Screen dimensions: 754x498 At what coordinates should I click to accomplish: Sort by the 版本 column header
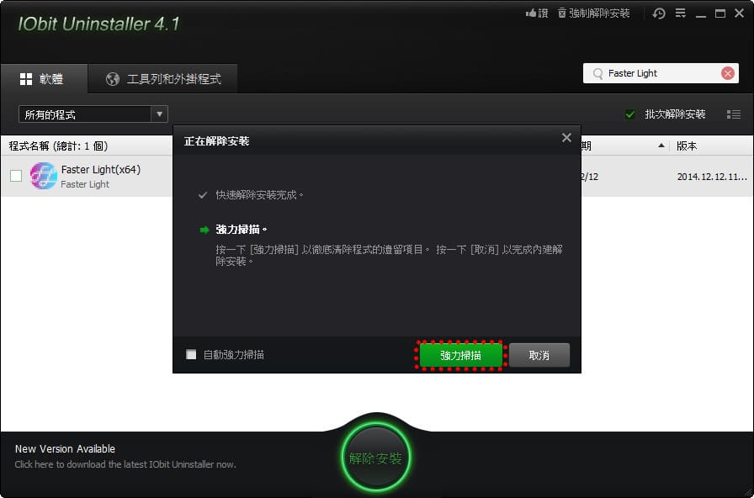click(x=687, y=146)
